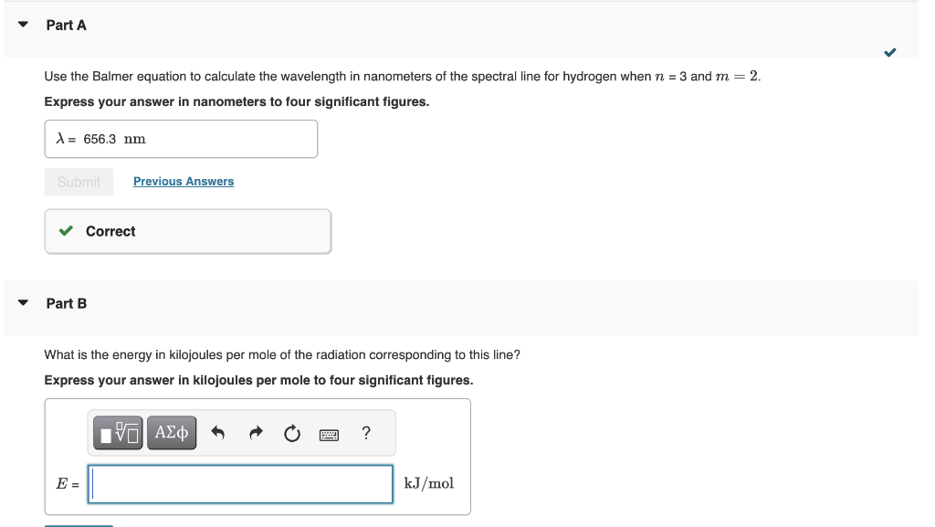935x527 pixels.
Task: Click the disabled Submit button in Part A
Action: coord(79,182)
